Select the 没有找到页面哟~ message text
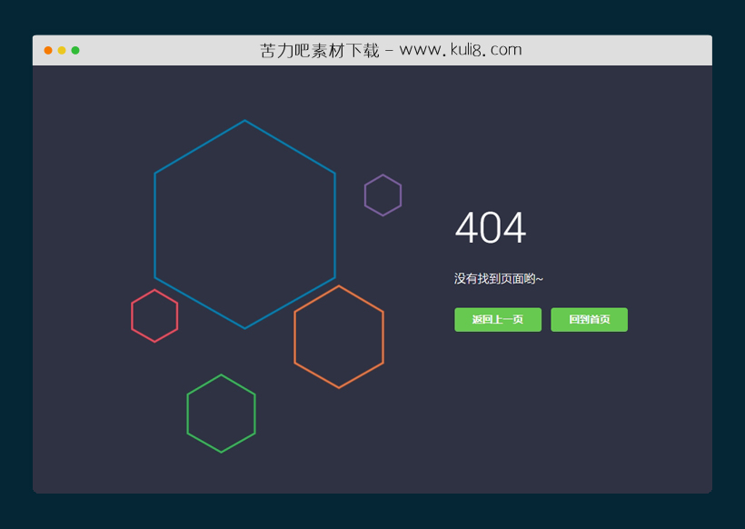The height and width of the screenshot is (529, 745). [x=500, y=277]
